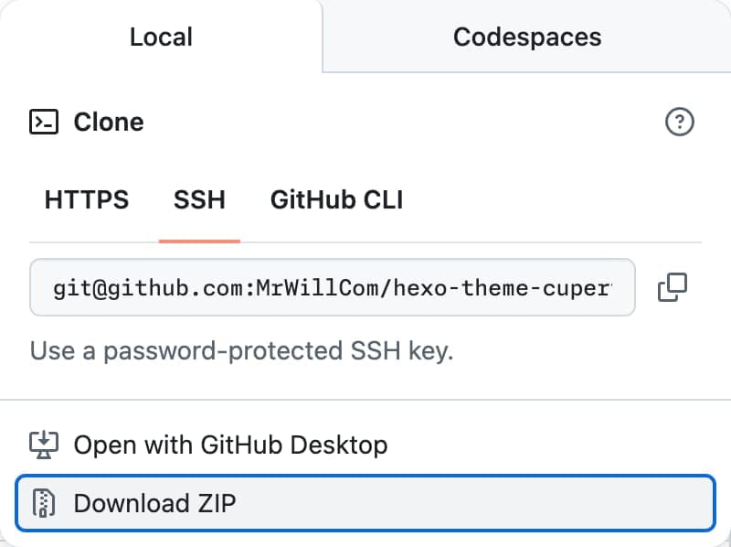Select the GitHub CLI tab
731x547 pixels.
pos(336,199)
